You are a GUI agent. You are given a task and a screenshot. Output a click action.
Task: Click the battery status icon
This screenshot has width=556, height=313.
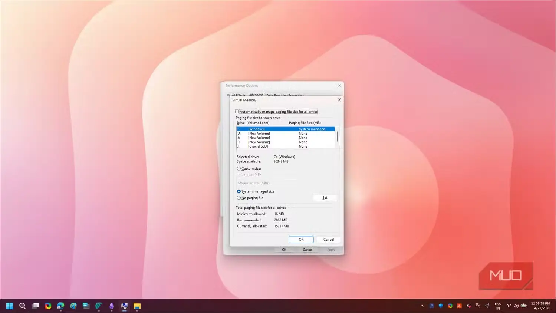tap(524, 306)
